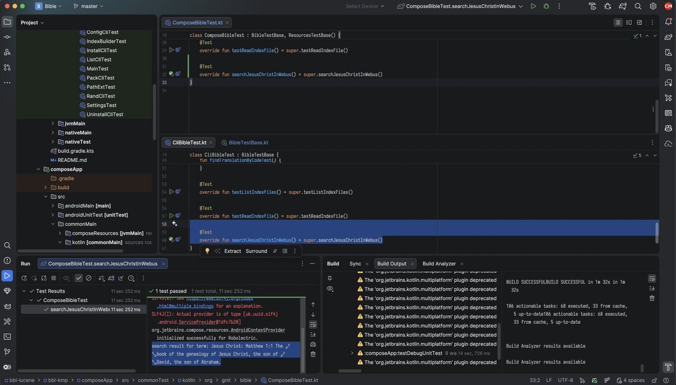This screenshot has height=385, width=676.
Task: Toggle Show Ignored tests filter
Action: pyautogui.click(x=89, y=278)
